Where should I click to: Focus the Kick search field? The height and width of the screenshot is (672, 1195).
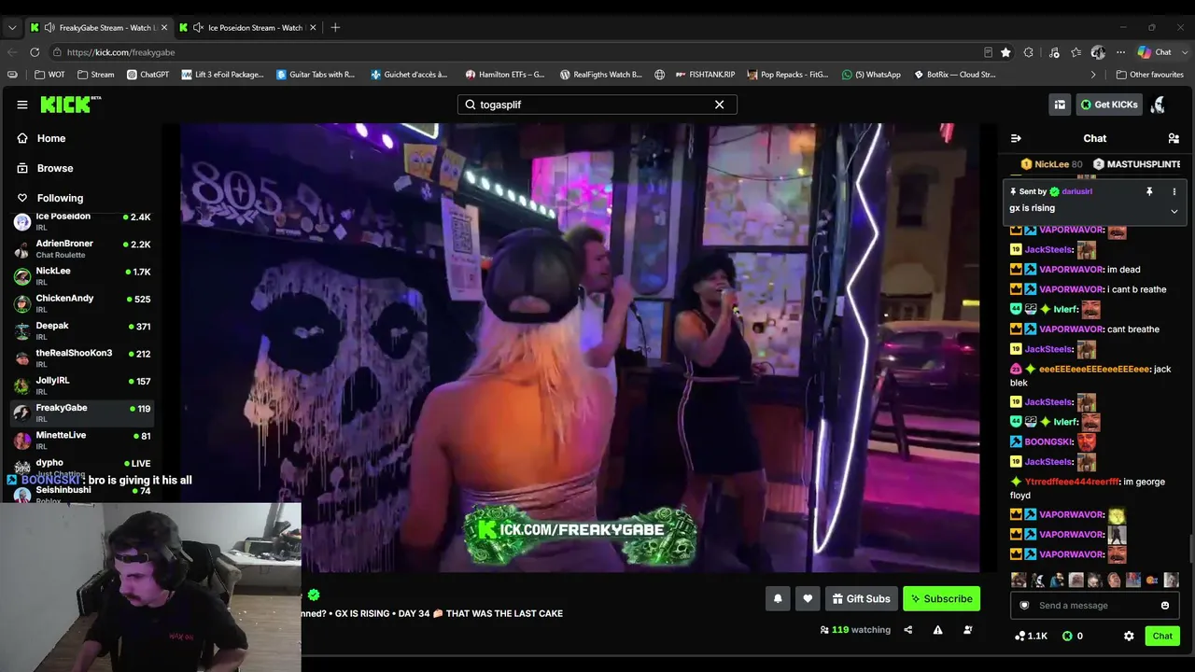pyautogui.click(x=597, y=105)
